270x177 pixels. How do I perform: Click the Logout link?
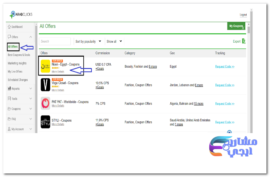coord(243,15)
